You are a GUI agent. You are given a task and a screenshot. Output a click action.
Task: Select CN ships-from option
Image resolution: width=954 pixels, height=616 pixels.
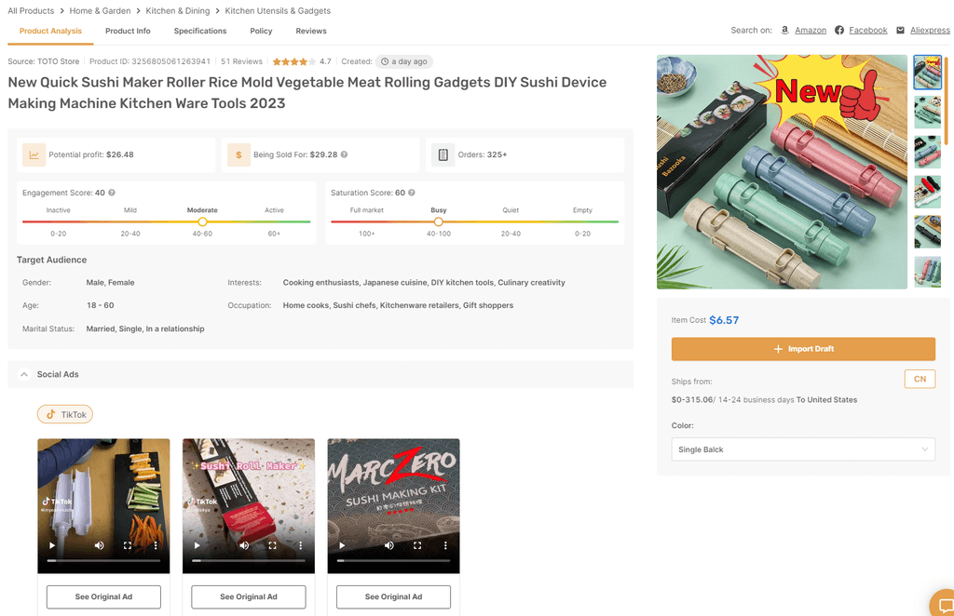[920, 379]
